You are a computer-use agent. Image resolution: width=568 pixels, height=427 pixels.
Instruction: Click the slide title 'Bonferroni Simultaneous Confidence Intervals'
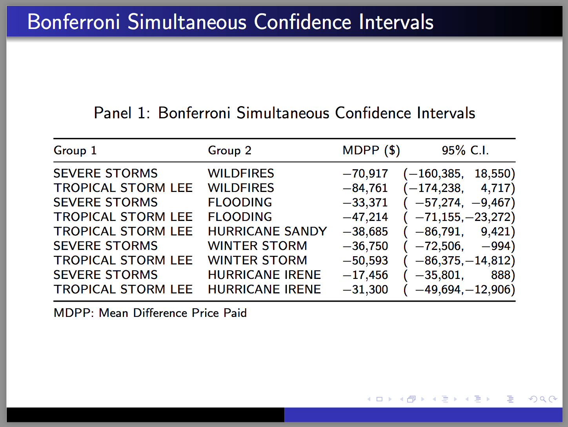pos(230,22)
